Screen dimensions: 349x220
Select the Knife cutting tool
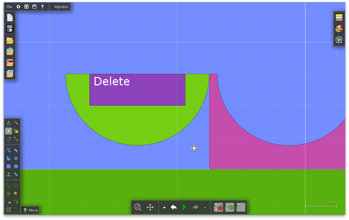(16, 123)
